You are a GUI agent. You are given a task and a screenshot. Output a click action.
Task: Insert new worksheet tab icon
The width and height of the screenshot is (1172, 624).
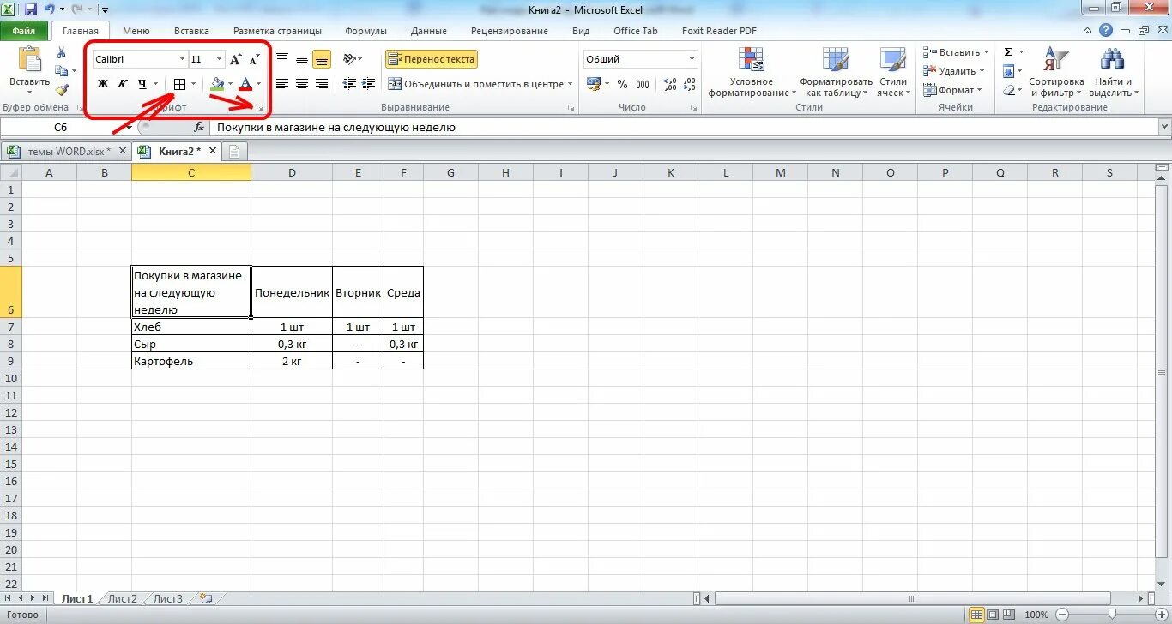[205, 598]
